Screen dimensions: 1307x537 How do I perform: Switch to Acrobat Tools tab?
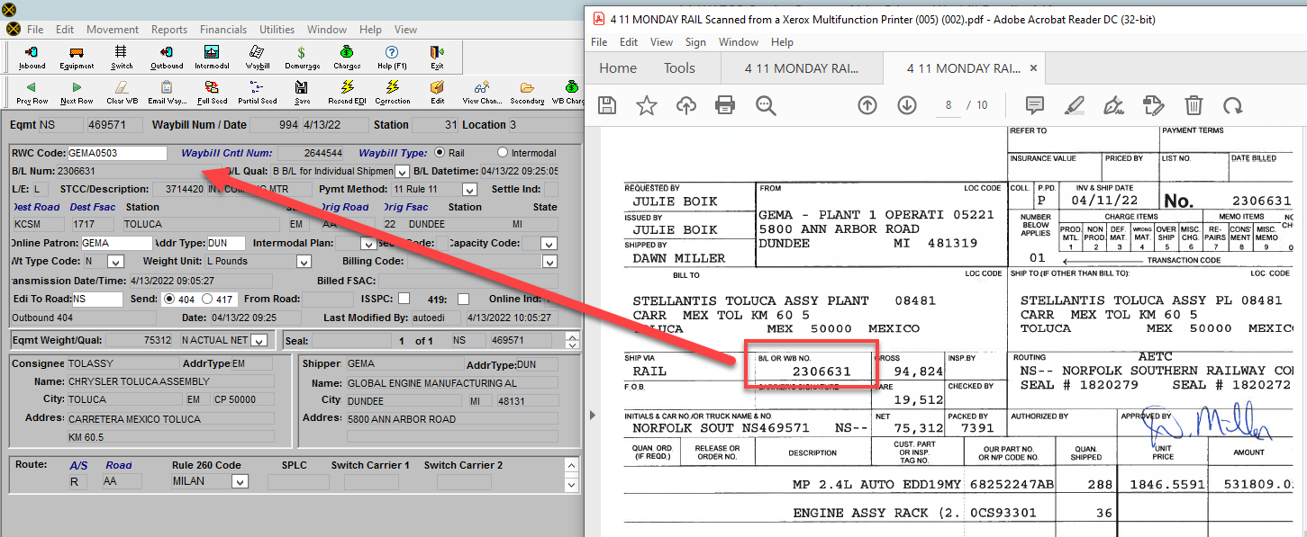(679, 68)
